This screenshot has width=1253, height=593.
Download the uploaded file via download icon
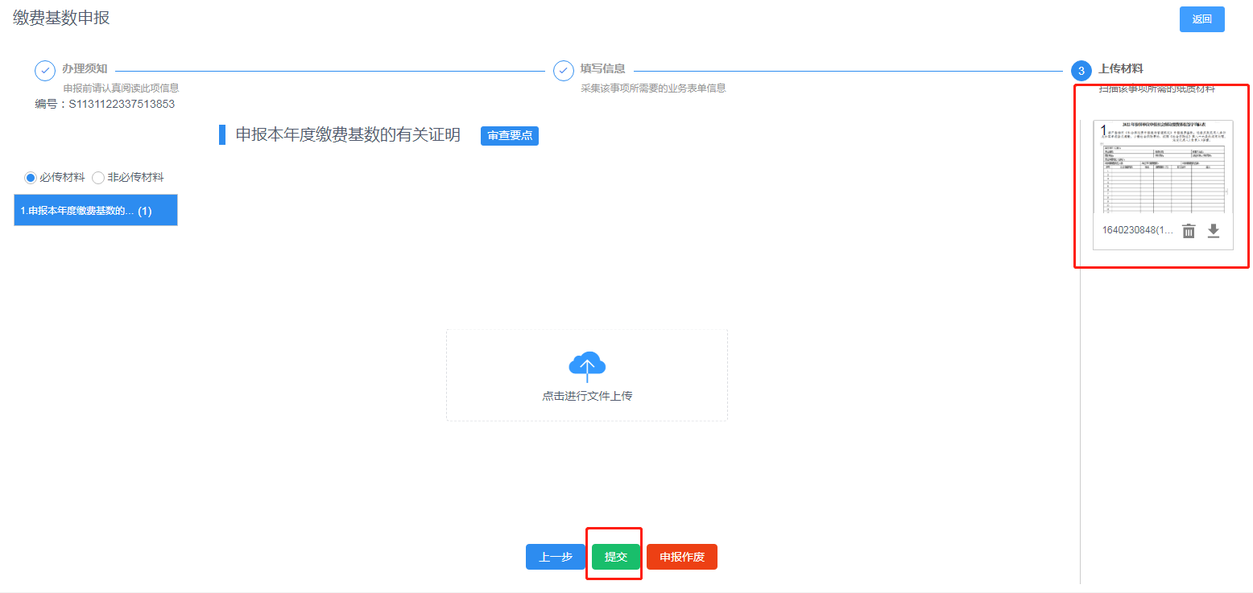(x=1214, y=231)
